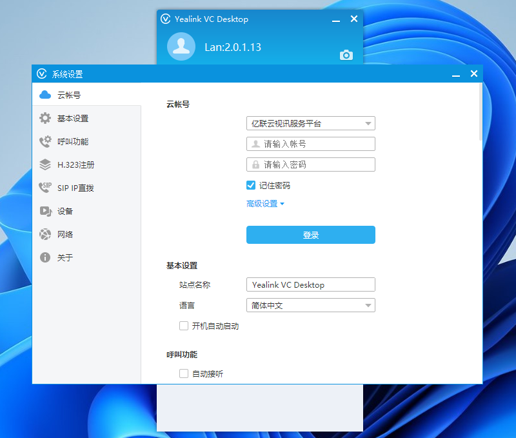Image resolution: width=516 pixels, height=438 pixels.
Task: Go to 呼叫功能 in the sidebar
Action: click(x=86, y=141)
